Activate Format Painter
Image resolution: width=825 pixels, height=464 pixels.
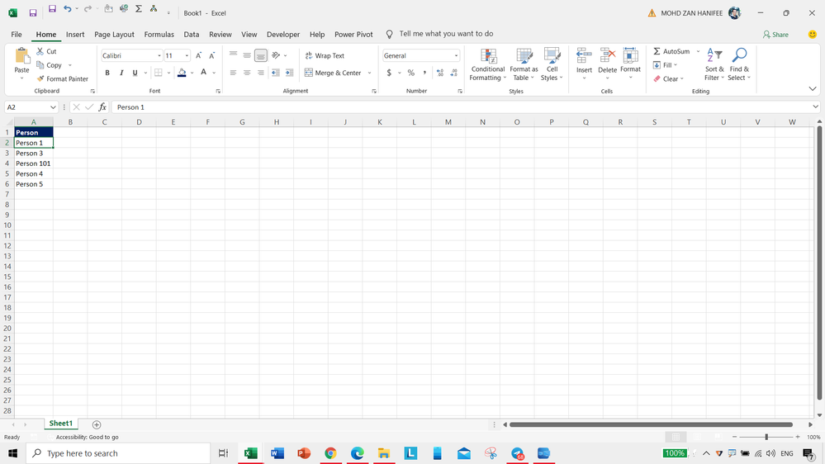point(63,79)
